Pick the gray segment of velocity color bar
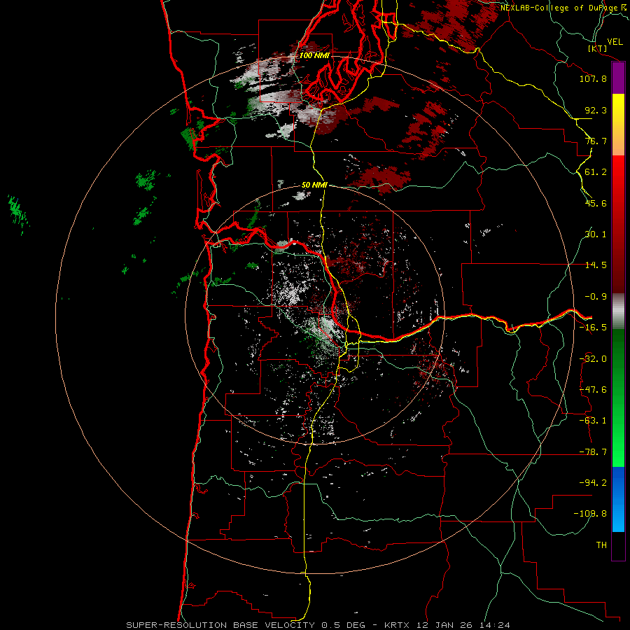630x630 pixels. point(618,311)
